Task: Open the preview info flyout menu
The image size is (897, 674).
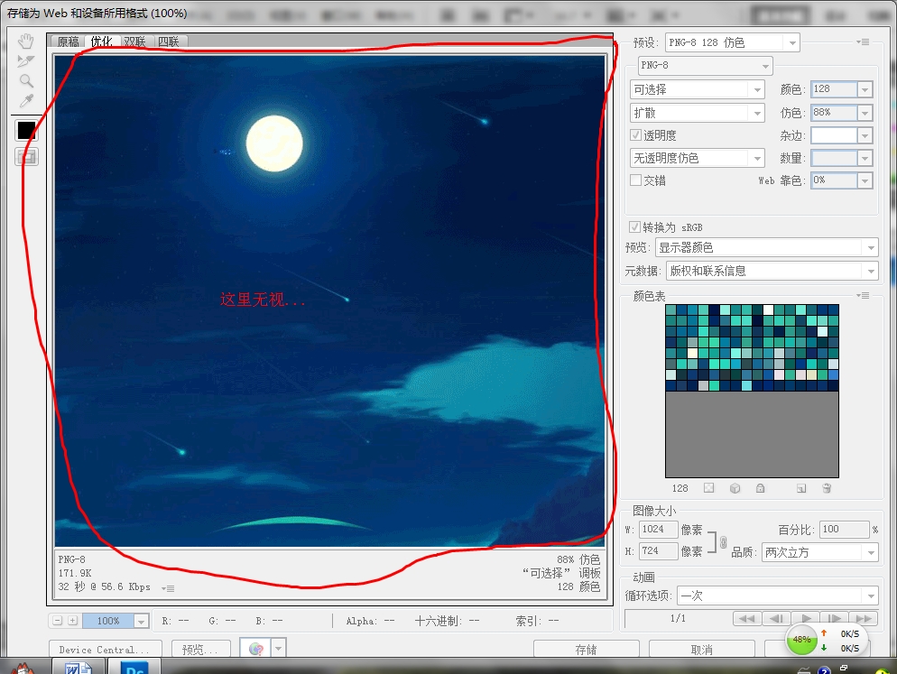Action: tap(168, 587)
